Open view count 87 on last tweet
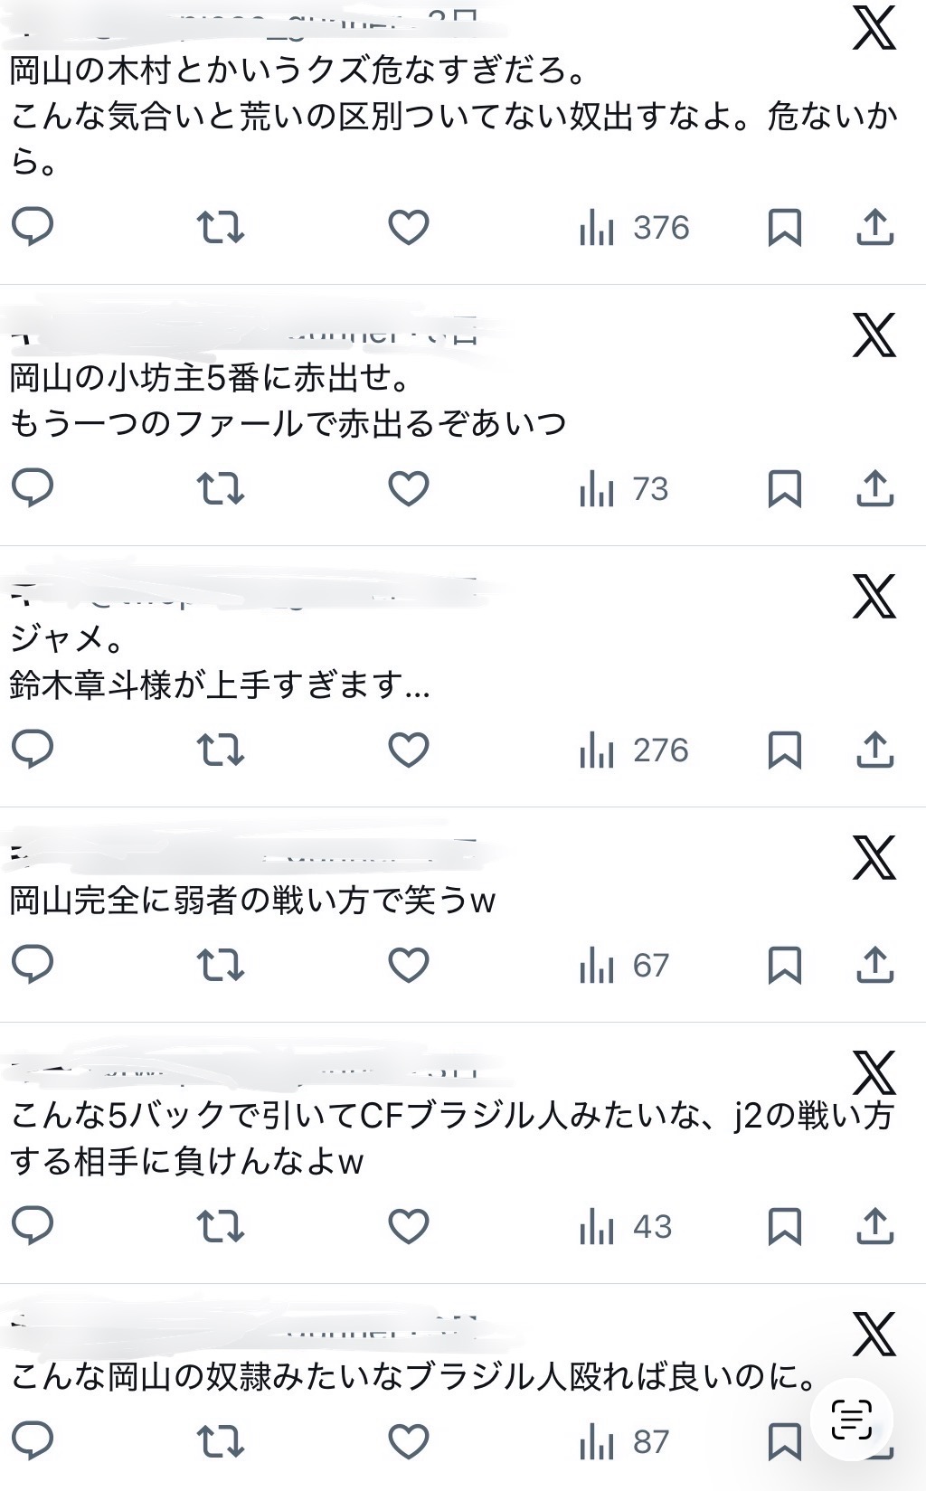The width and height of the screenshot is (926, 1491). 624,1442
